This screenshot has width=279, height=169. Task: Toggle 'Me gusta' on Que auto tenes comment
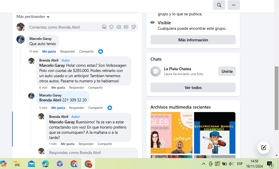click(x=49, y=51)
